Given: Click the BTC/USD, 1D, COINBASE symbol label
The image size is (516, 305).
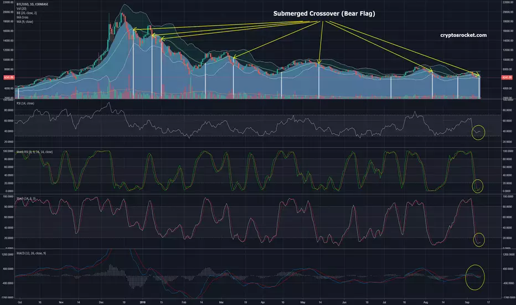Looking at the screenshot, I should pyautogui.click(x=32, y=4).
